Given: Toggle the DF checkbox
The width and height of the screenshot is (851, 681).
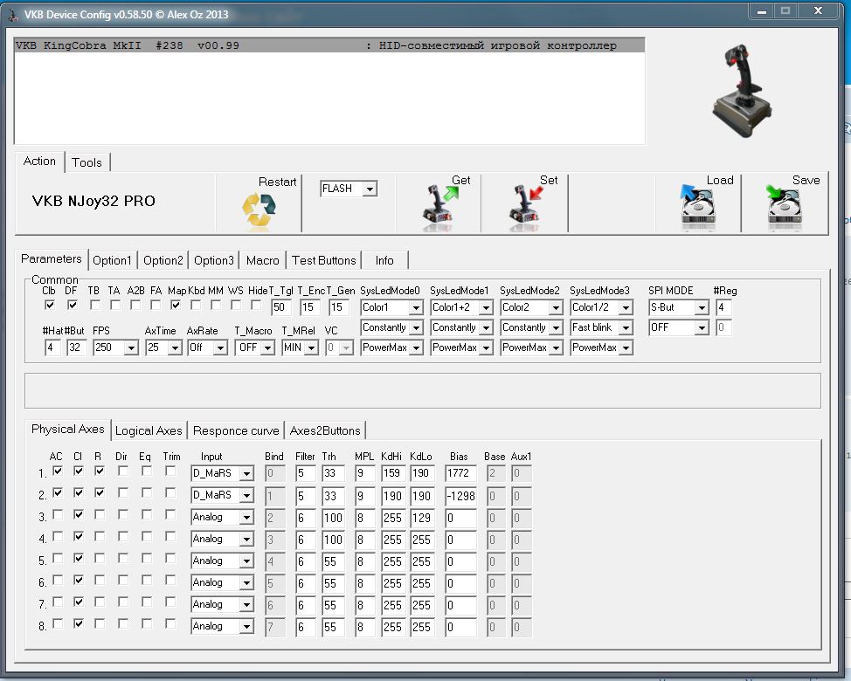Looking at the screenshot, I should coord(73,306).
